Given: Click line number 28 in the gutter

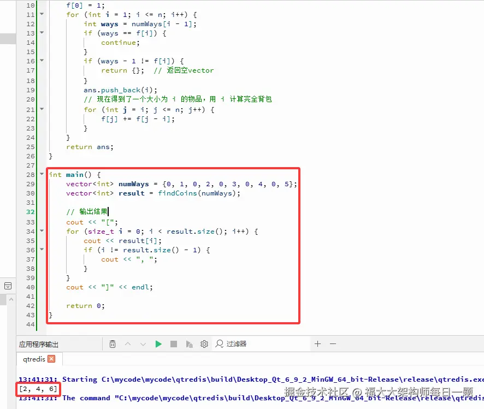Looking at the screenshot, I should [x=30, y=175].
